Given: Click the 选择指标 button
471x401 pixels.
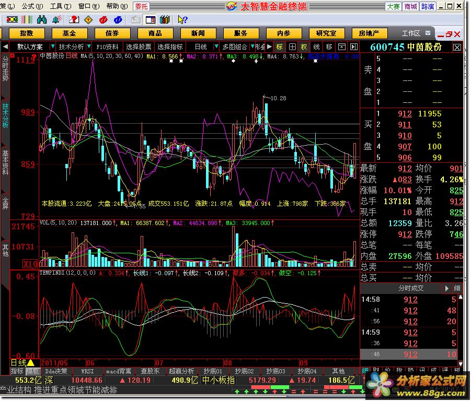Looking at the screenshot, I should (170, 47).
